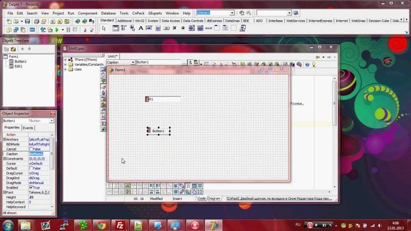Open the GExperts menu
This screenshot has height=231, width=411.
[155, 13]
